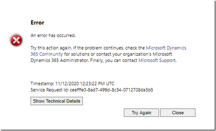Click the UTC timezone text
Image resolution: width=216 pixels, height=131 pixels.
coord(110,84)
